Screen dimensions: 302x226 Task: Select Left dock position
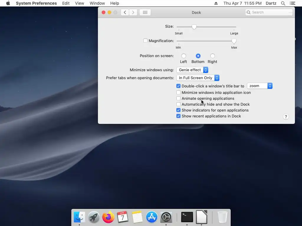click(x=183, y=56)
